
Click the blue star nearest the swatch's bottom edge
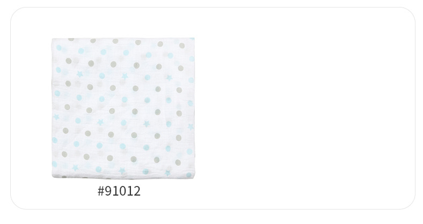coord(167,173)
